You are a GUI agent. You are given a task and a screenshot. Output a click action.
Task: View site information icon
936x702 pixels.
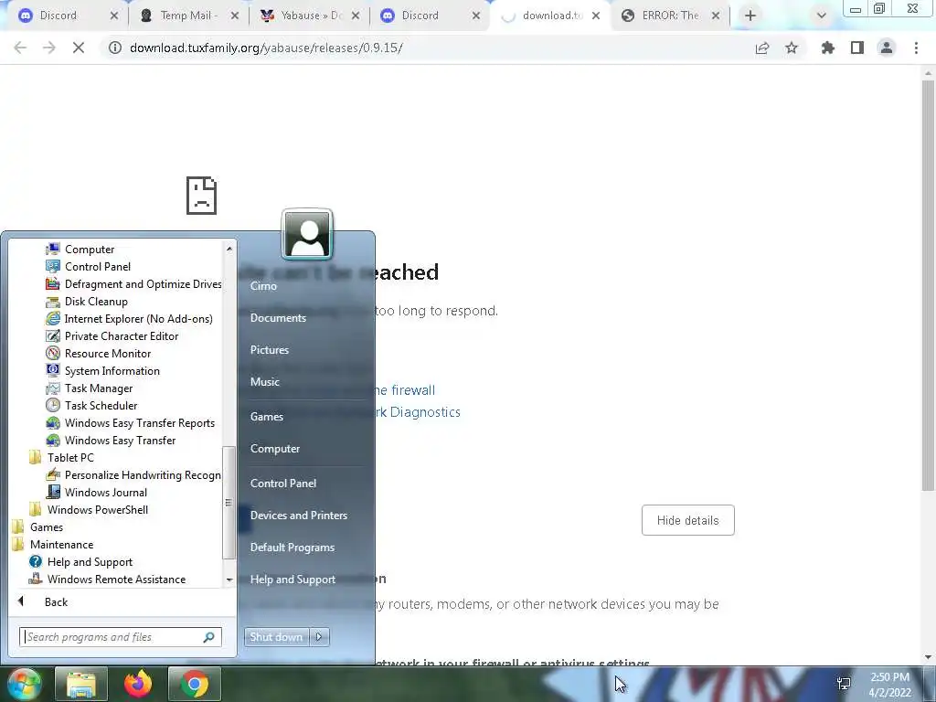[x=115, y=48]
